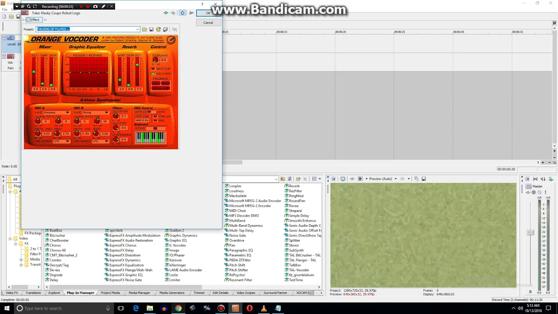
Task: Save preset using floppy disk icon
Action: pos(151,29)
